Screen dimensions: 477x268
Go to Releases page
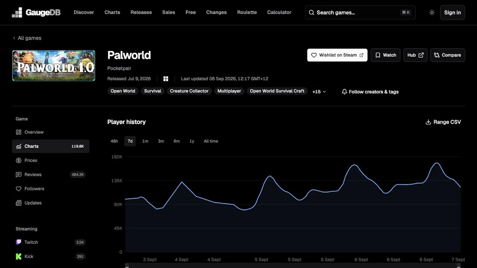pyautogui.click(x=141, y=12)
